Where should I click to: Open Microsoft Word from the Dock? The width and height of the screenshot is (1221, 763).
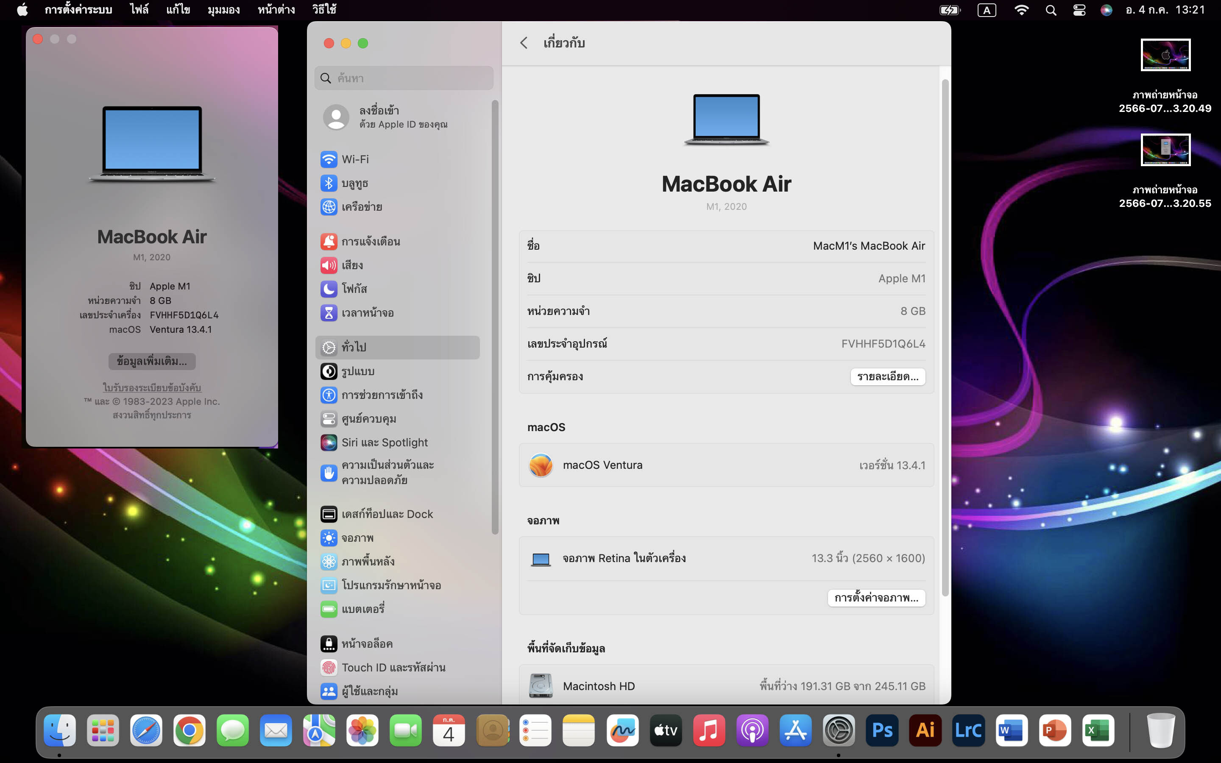point(1012,730)
